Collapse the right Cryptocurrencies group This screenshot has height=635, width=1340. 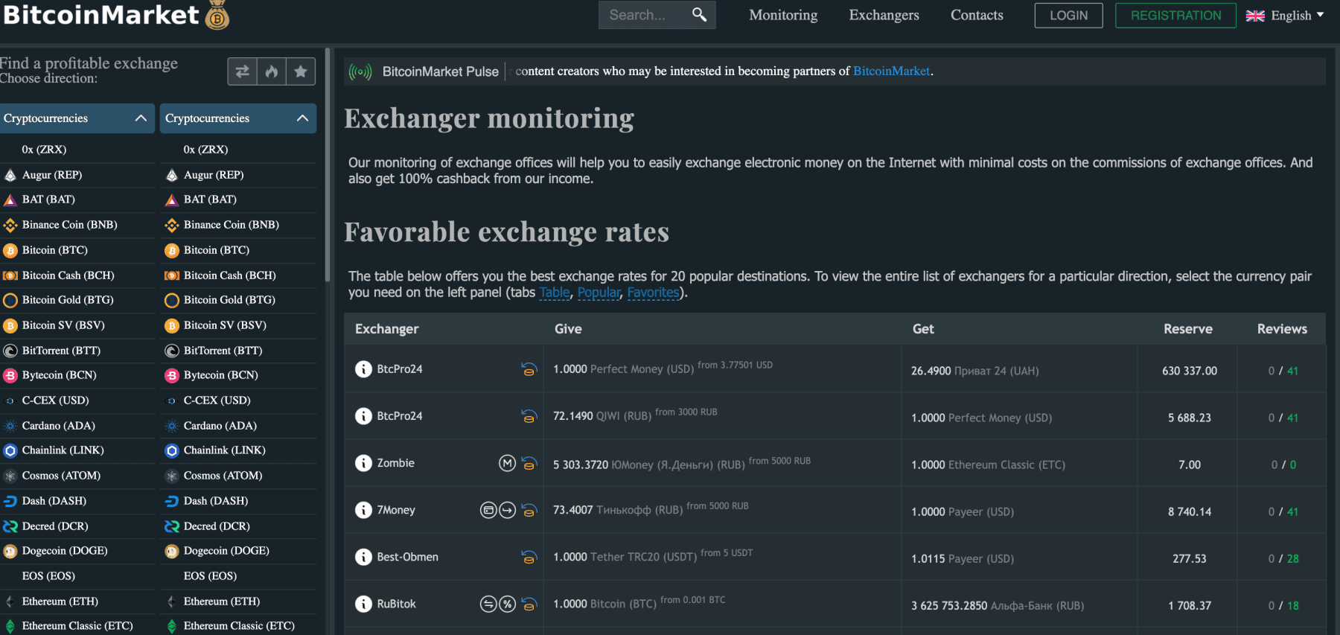(238, 118)
